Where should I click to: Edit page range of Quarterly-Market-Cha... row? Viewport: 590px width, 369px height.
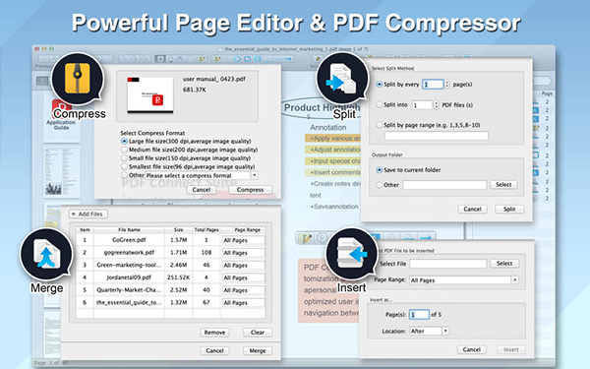pos(243,290)
